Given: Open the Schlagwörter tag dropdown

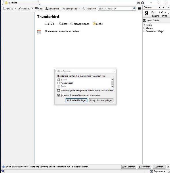Looking at the screenshot, I should click(x=71, y=9).
